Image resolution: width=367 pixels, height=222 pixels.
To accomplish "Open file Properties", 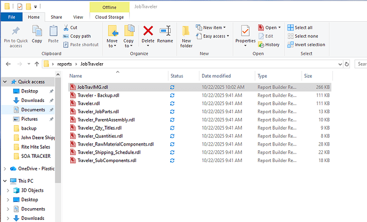I will coord(245,36).
